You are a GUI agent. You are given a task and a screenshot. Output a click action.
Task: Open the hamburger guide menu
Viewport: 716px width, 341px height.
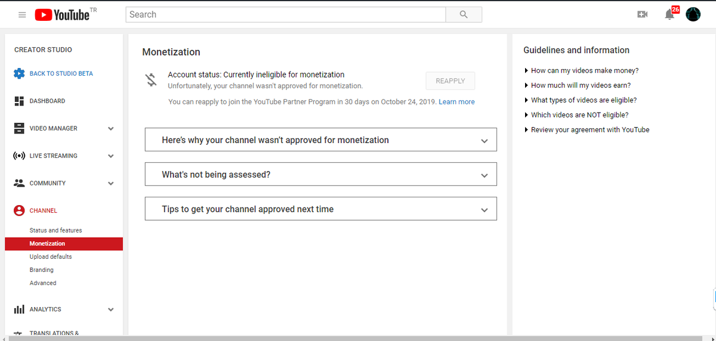22,15
